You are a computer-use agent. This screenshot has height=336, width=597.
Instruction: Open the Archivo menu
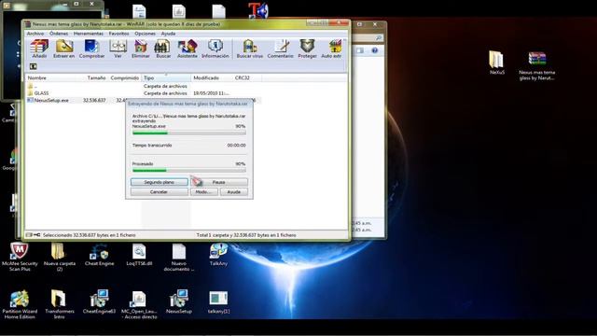pyautogui.click(x=35, y=34)
